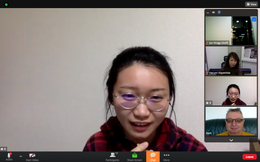Select Zsolt's video thumbnail
The image size is (260, 162).
click(231, 121)
